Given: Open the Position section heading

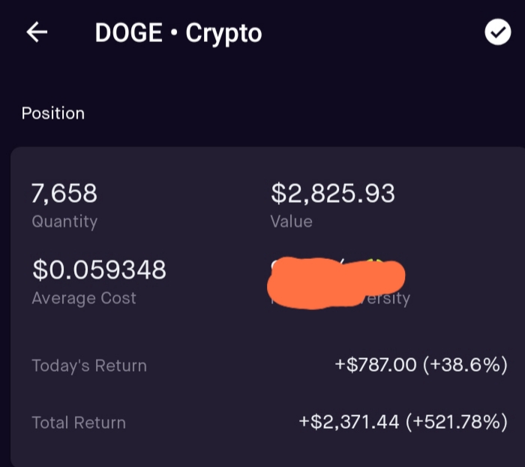Looking at the screenshot, I should coord(53,113).
